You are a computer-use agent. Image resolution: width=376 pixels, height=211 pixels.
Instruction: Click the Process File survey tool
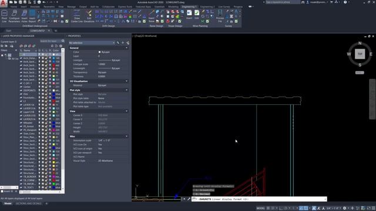[x=220, y=16]
